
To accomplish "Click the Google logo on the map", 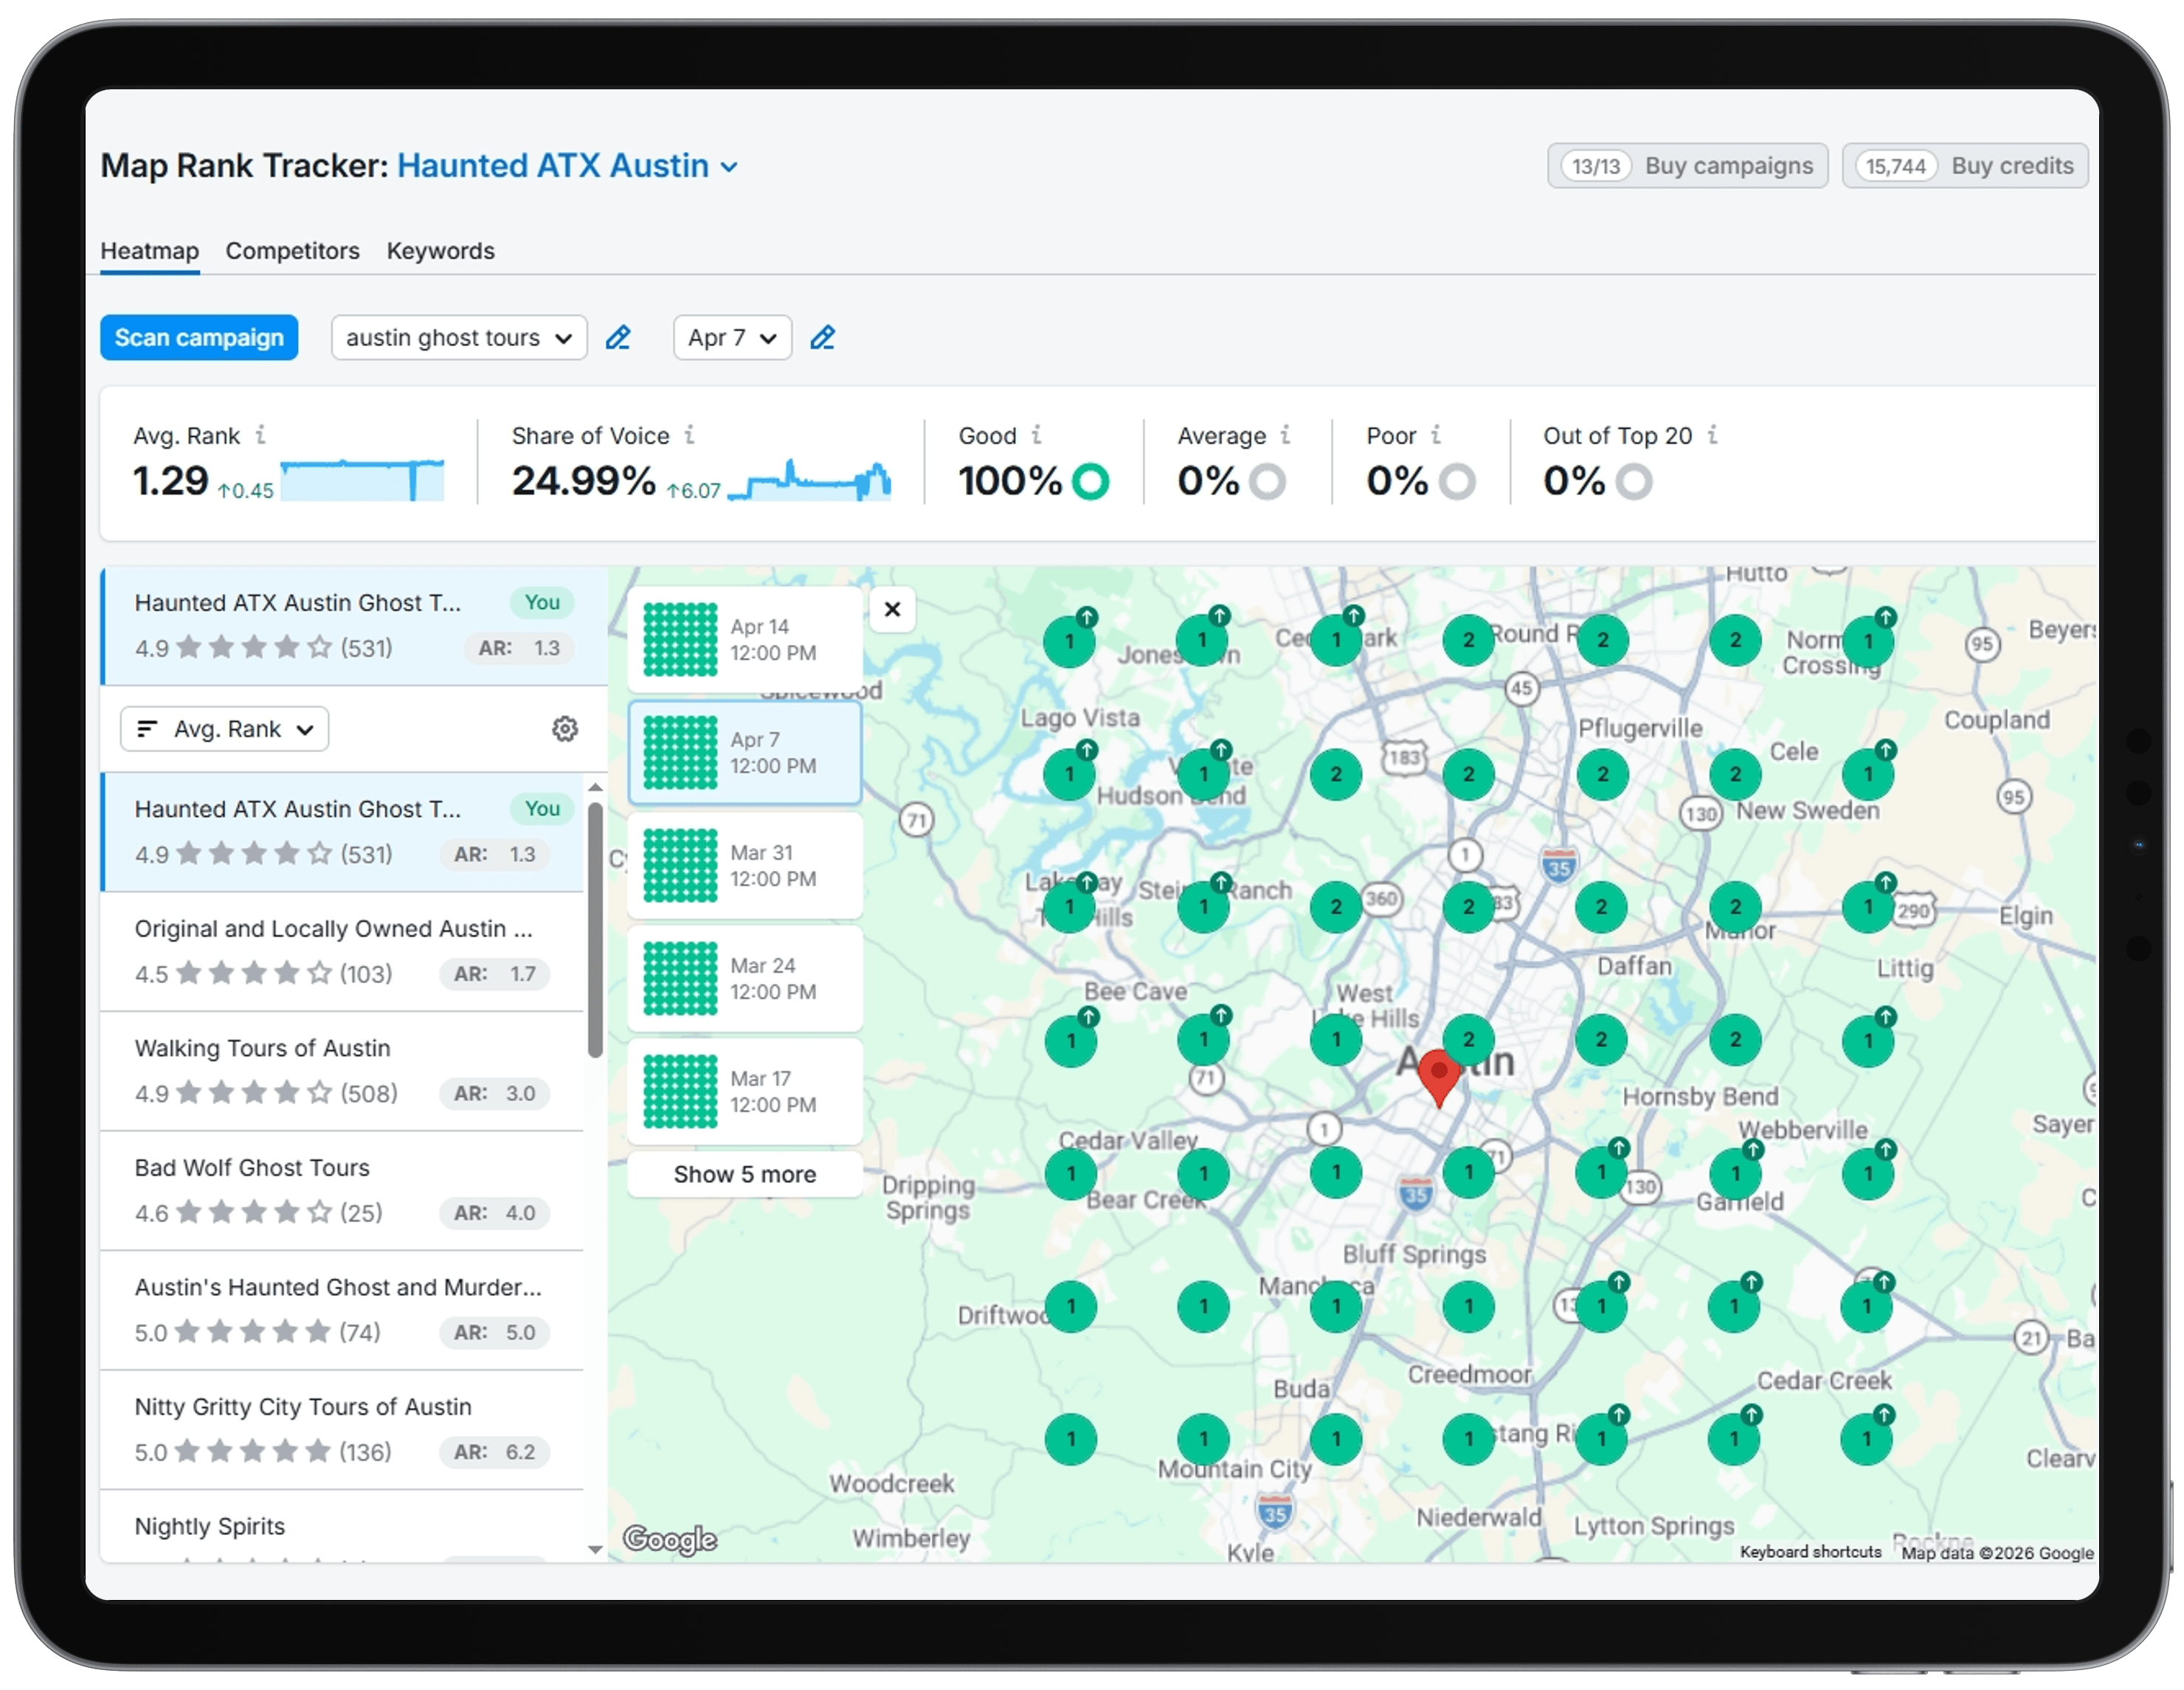I will point(670,1540).
